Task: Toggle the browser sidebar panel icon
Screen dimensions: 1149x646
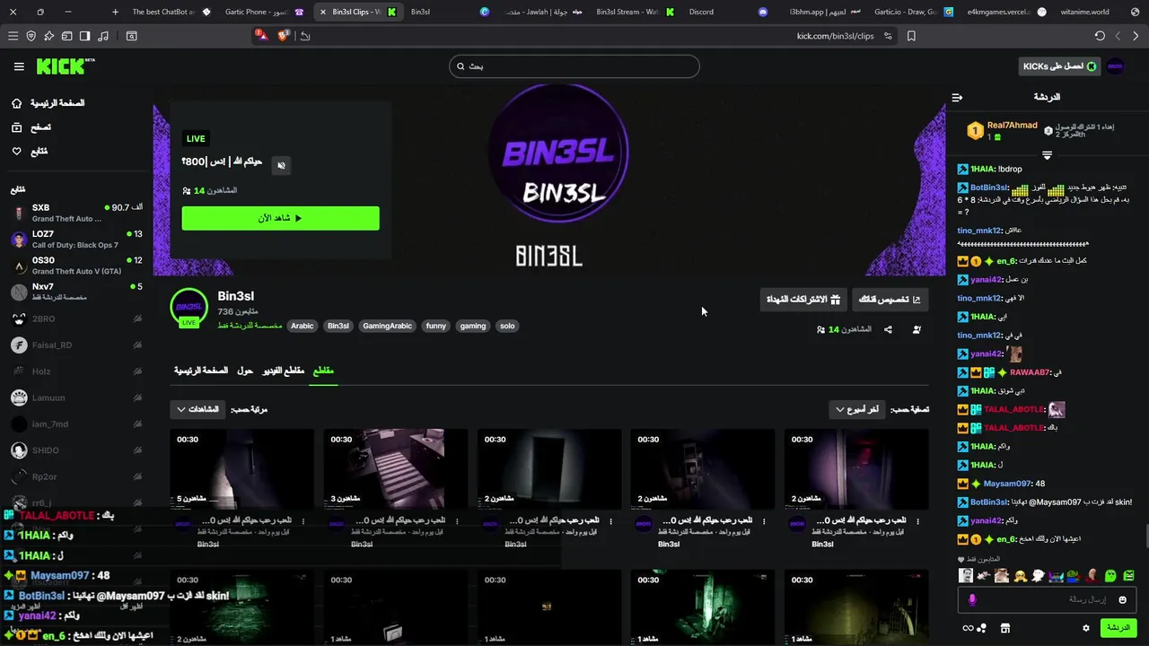Action: coord(84,36)
